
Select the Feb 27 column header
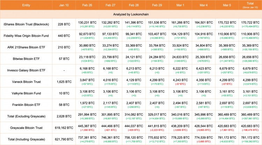tap(110, 5)
